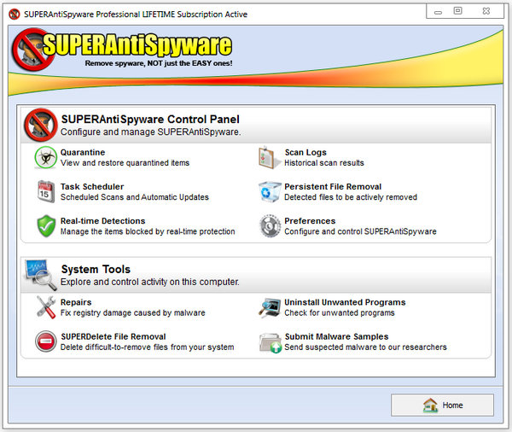Click the Repairs wrench and screwdriver icon
Screen dimensions: 512x432
coord(45,307)
